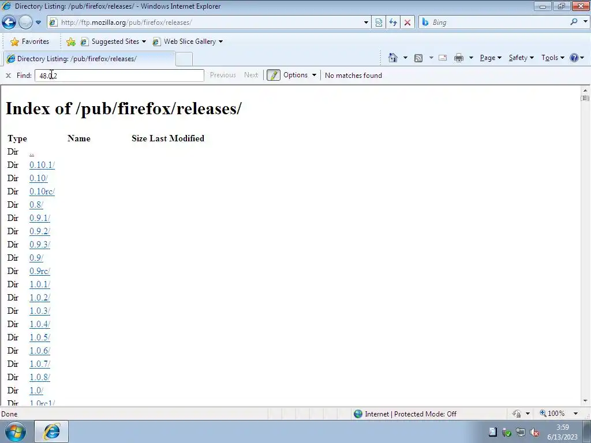Viewport: 591px width, 443px height.
Task: Open the 0.8/ directory link
Action: point(36,205)
